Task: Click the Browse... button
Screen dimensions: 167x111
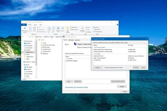Action: pos(98,67)
